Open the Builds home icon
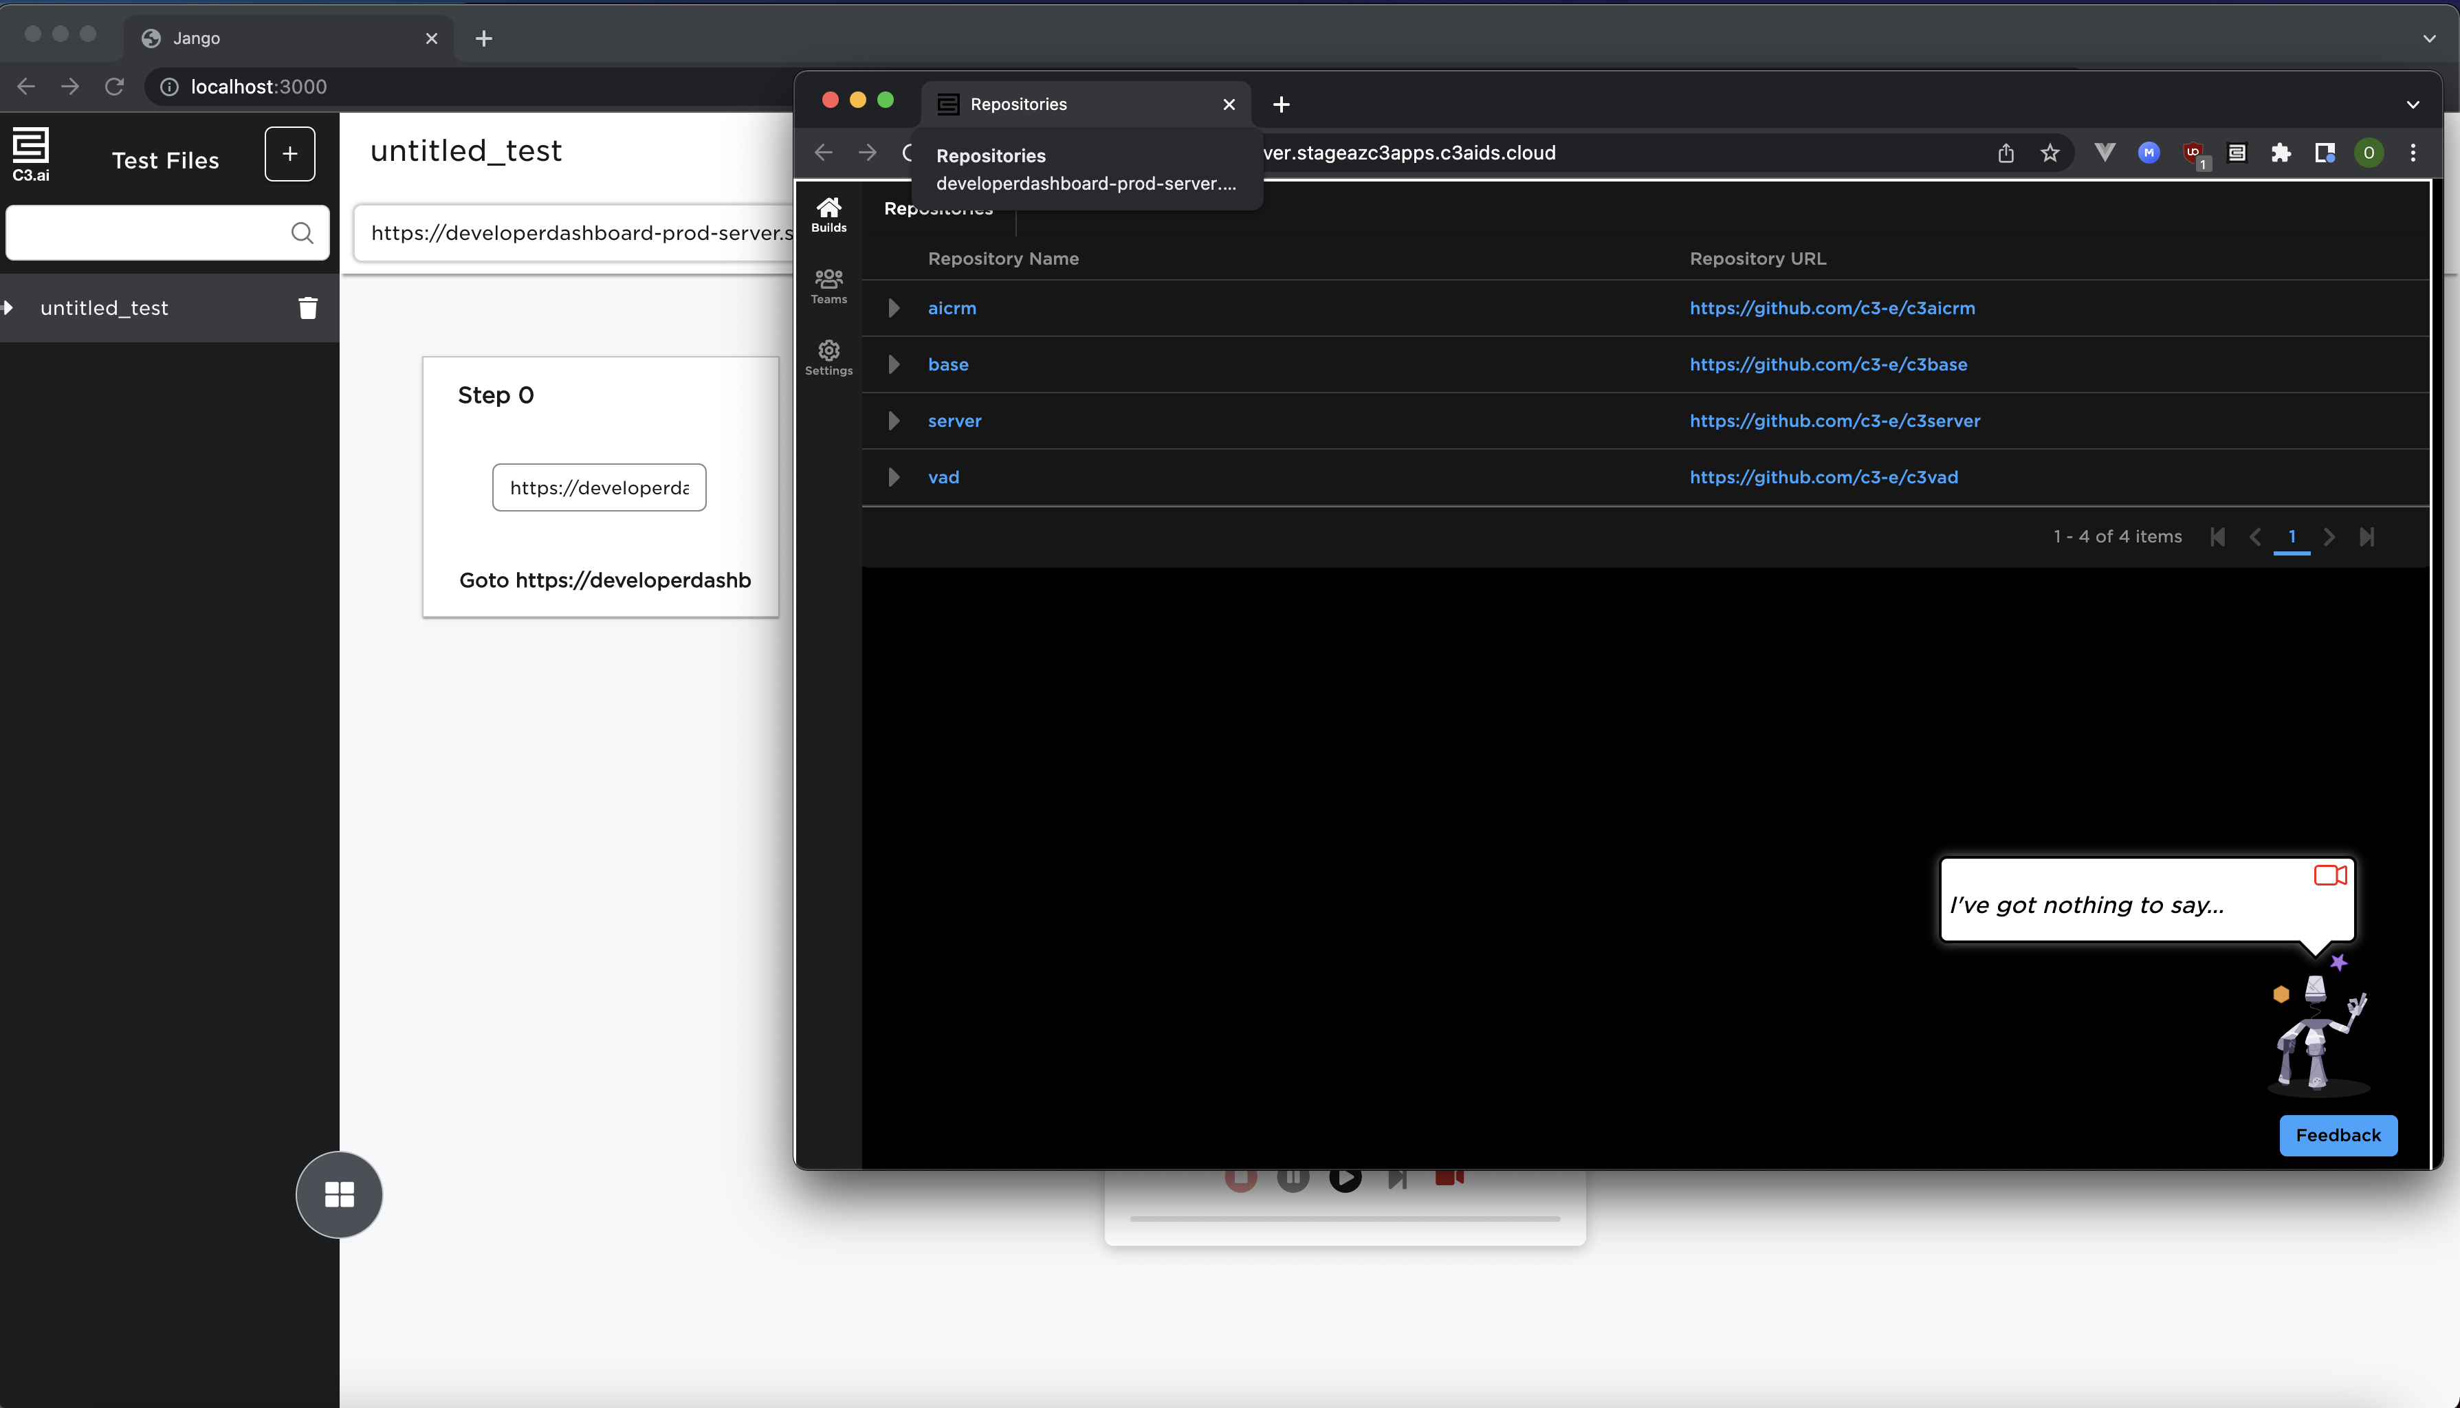The width and height of the screenshot is (2460, 1408). coord(828,214)
